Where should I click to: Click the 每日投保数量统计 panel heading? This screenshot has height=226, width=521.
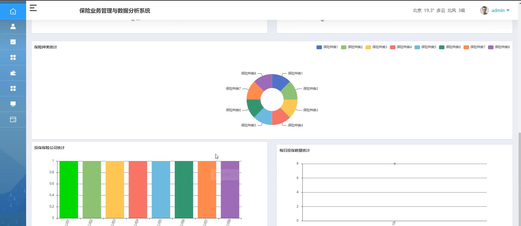295,150
